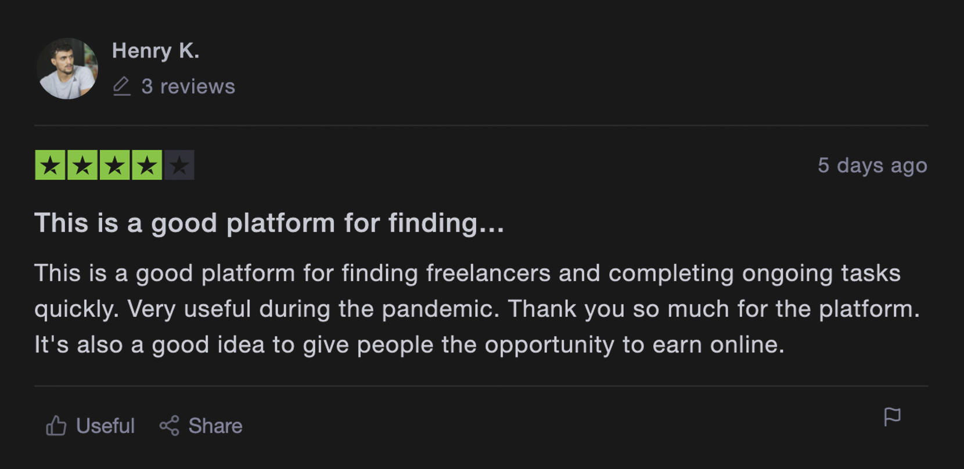Click the fifth grey empty star

tap(179, 165)
